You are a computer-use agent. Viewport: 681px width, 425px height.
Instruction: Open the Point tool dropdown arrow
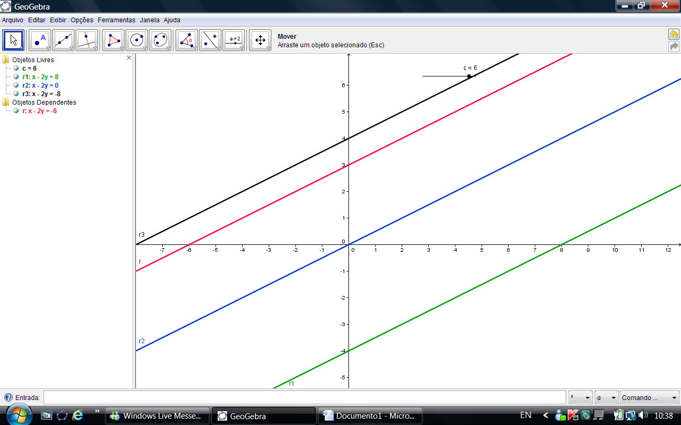(48, 48)
